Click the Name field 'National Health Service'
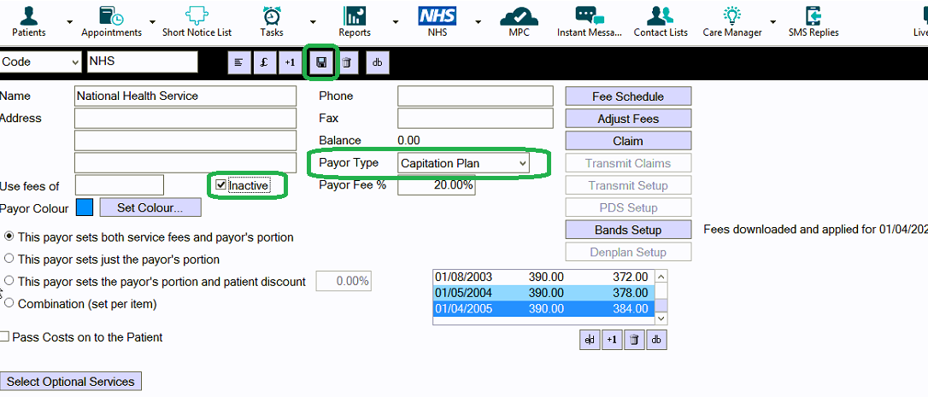The height and width of the screenshot is (397, 928). pyautogui.click(x=185, y=96)
